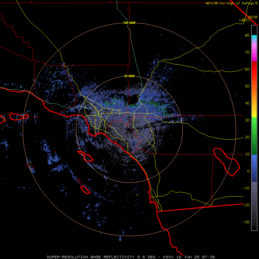Click the 80 value on the dBZ scale
Image resolution: width=259 pixels, height=259 pixels.
[x=247, y=35]
